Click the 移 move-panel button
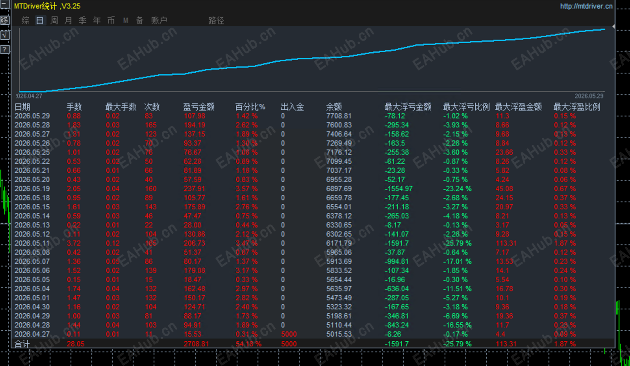Image resolution: width=630 pixels, height=366 pixels. (5, 20)
